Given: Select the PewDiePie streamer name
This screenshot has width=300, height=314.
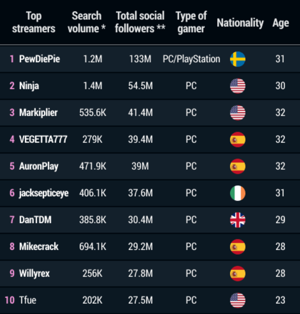Looking at the screenshot, I should [x=40, y=59].
